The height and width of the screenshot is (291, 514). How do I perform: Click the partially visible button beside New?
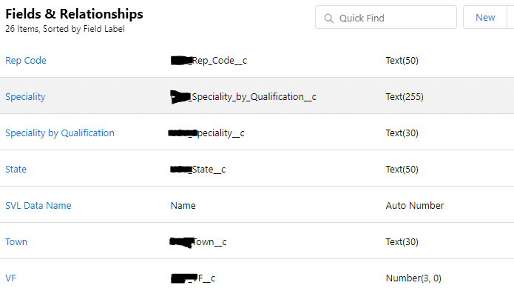pos(511,17)
